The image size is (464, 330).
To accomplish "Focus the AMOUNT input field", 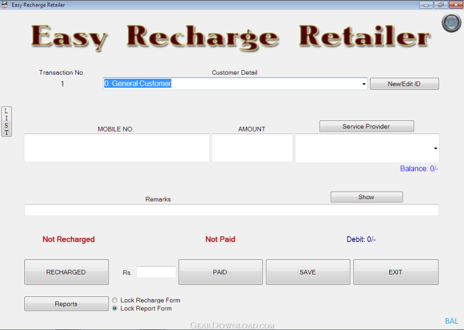I will 252,148.
